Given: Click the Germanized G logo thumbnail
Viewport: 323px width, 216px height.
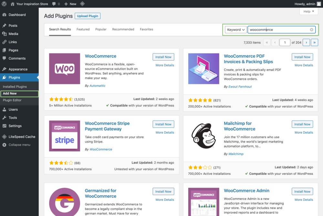Looking at the screenshot, I should tap(65, 202).
